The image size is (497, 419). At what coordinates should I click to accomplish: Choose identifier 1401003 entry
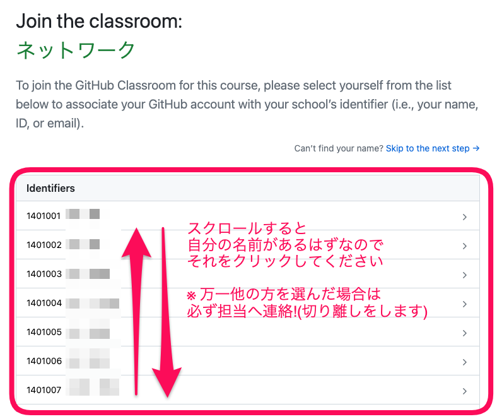tap(44, 274)
